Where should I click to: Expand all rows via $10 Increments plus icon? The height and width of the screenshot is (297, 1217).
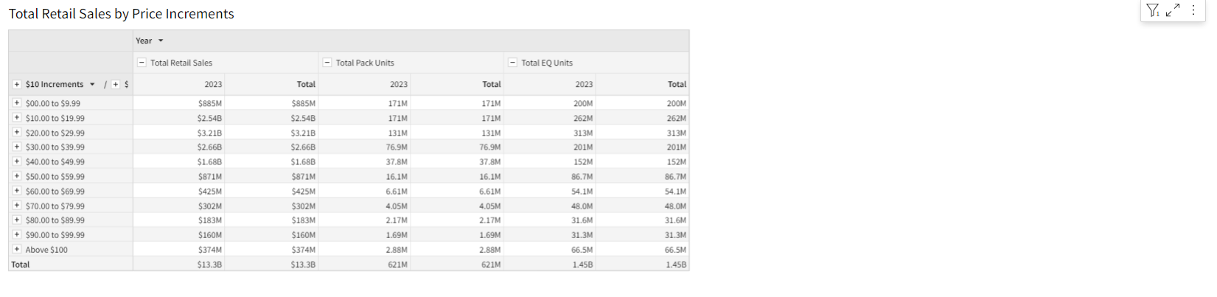point(17,85)
